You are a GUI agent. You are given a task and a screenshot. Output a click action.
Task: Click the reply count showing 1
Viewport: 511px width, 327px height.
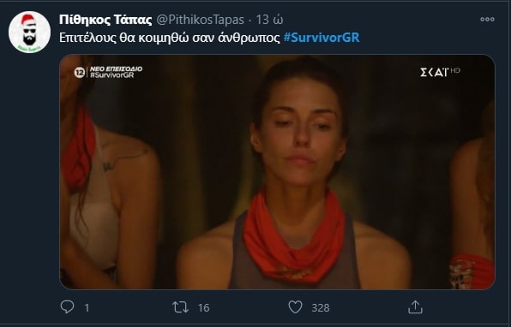pyautogui.click(x=87, y=308)
